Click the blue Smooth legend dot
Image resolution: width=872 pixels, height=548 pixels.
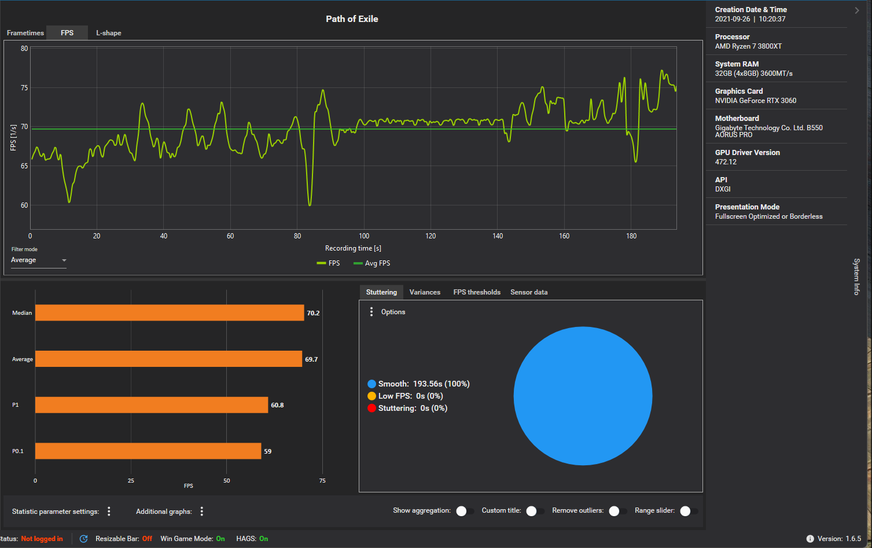(x=371, y=384)
